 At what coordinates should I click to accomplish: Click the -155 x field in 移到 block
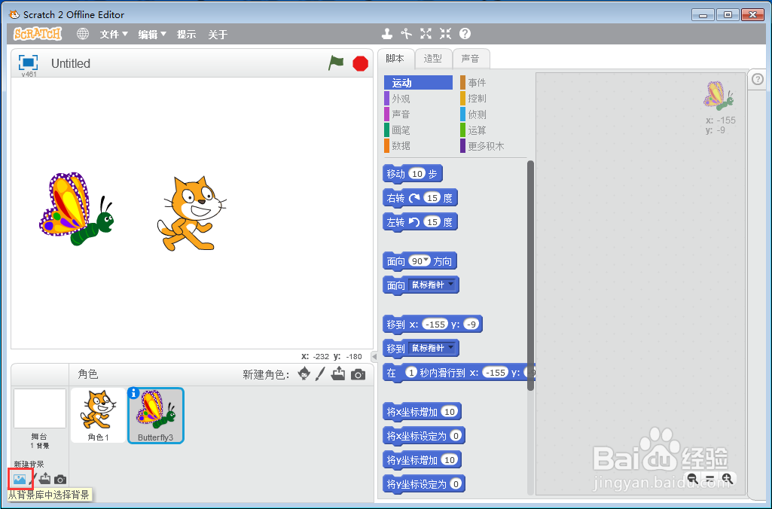(x=435, y=325)
